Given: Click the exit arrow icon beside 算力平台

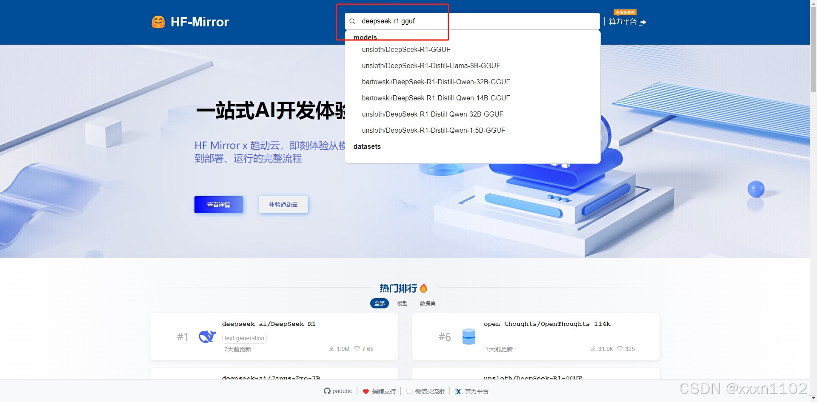Looking at the screenshot, I should (643, 22).
